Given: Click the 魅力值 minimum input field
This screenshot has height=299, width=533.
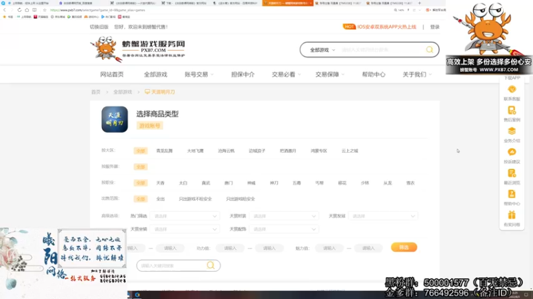Looking at the screenshot, I should 329,248.
